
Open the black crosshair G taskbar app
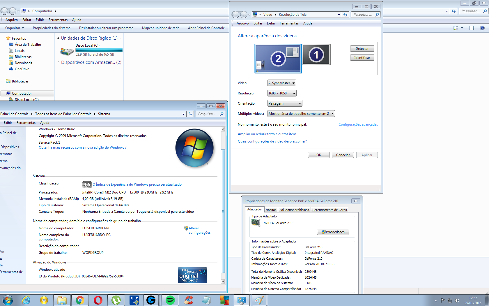(151, 300)
